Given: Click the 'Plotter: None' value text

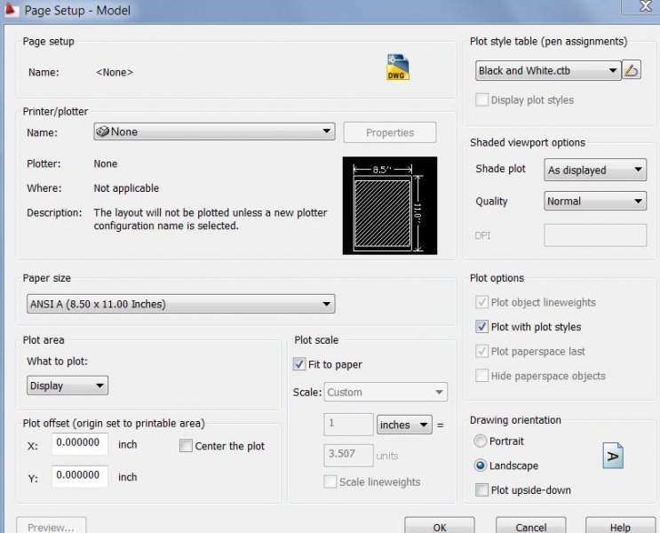Looking at the screenshot, I should pyautogui.click(x=105, y=163).
